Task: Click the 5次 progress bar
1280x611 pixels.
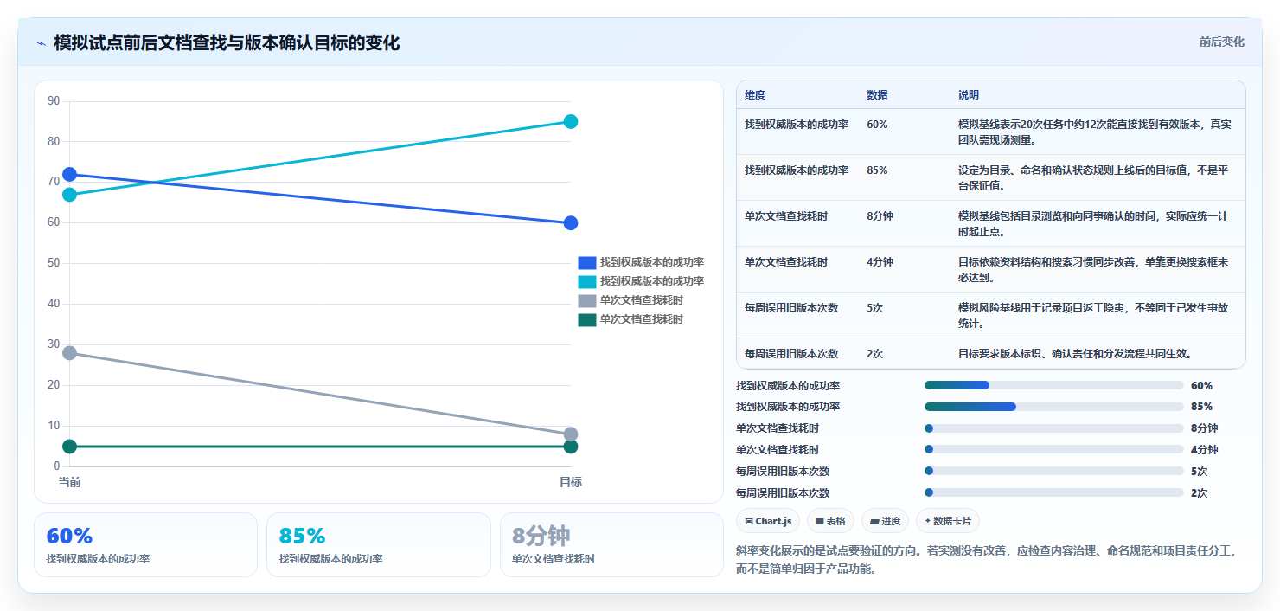Action: [x=1054, y=471]
